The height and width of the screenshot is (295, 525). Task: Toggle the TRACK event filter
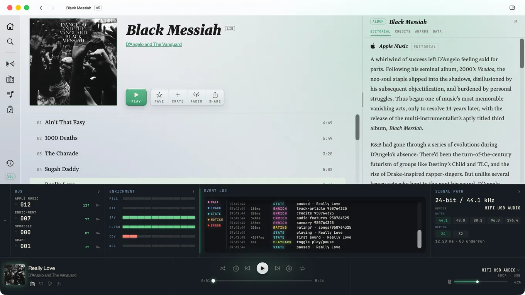click(x=214, y=208)
